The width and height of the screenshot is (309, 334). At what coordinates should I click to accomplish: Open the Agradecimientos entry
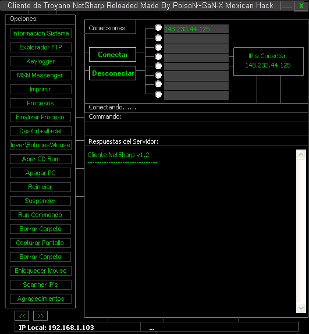pos(41,299)
